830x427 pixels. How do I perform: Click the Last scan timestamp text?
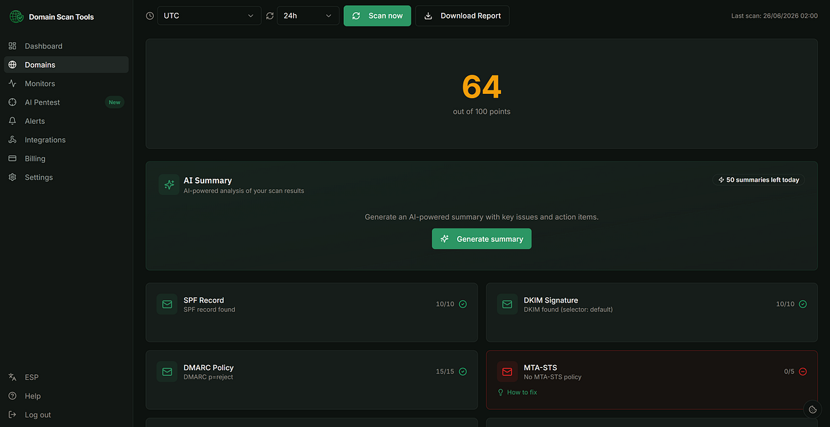(x=774, y=16)
